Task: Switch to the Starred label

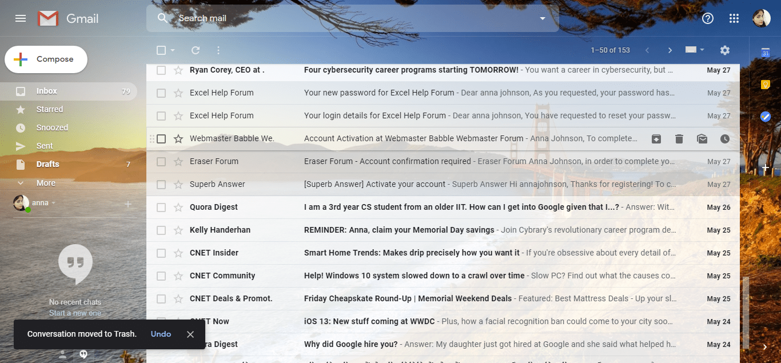Action: 49,109
